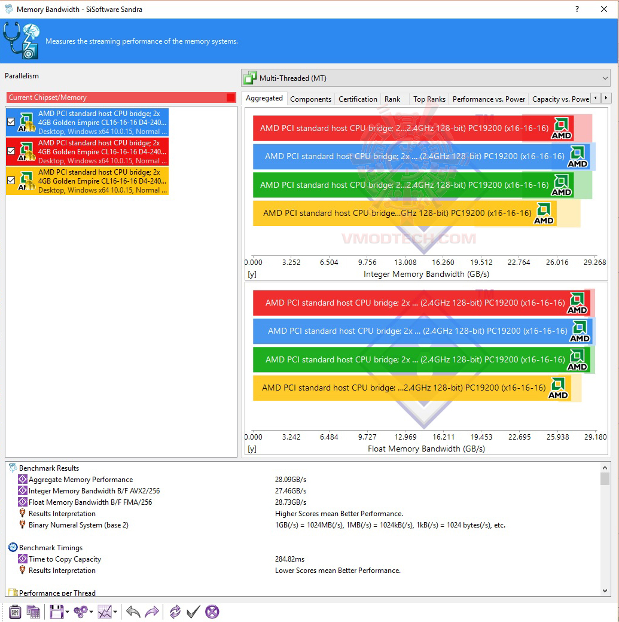
Task: Click the Time to Copy Capacity diamond icon
Action: [x=23, y=559]
